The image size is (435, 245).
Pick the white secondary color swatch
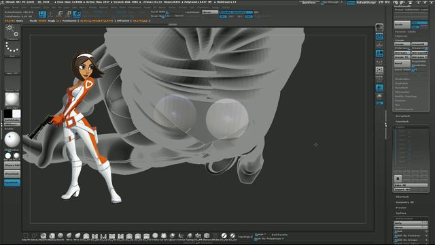(x=16, y=114)
